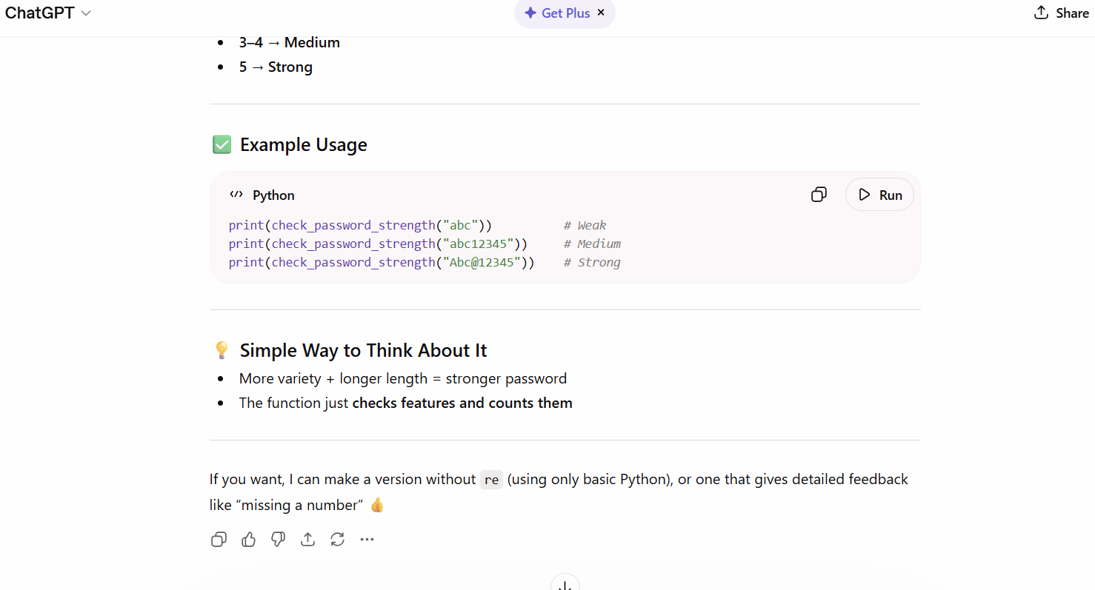Click the inline re code snippet
The image size is (1095, 590).
(x=491, y=480)
